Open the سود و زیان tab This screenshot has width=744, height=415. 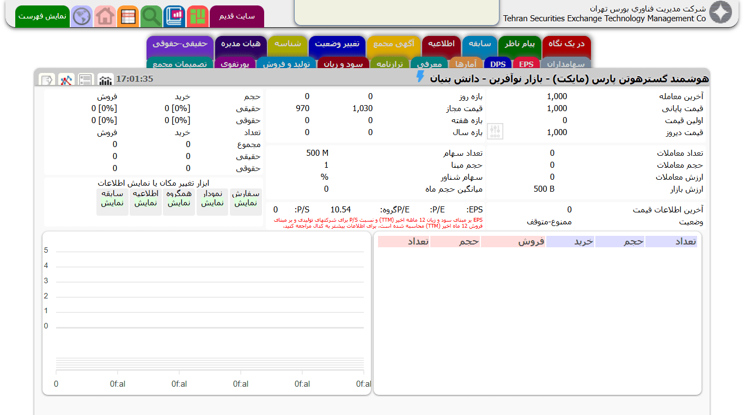(x=343, y=63)
